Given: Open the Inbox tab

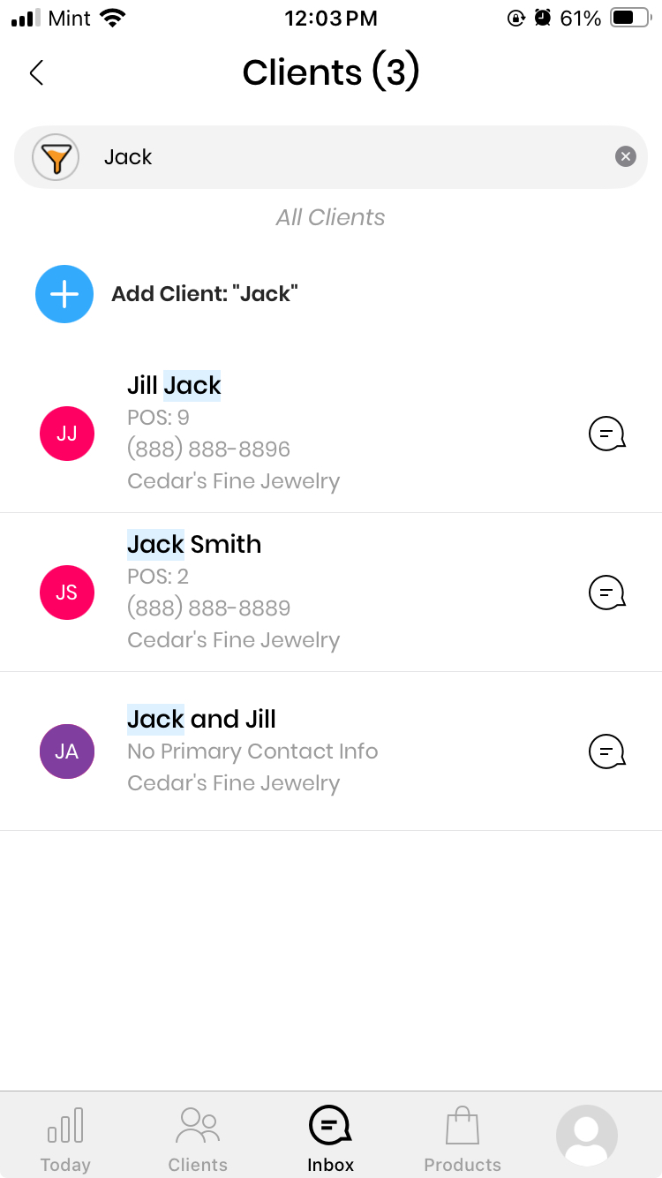Looking at the screenshot, I should 331,1139.
